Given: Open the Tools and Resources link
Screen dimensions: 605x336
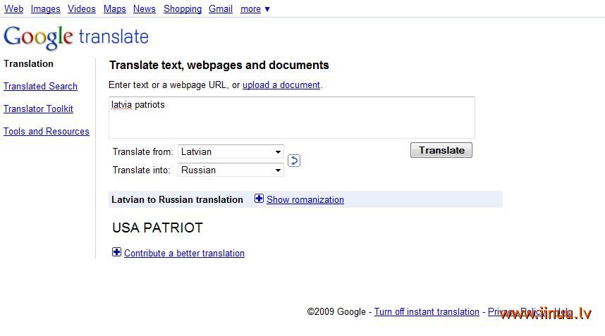Looking at the screenshot, I should pos(47,132).
